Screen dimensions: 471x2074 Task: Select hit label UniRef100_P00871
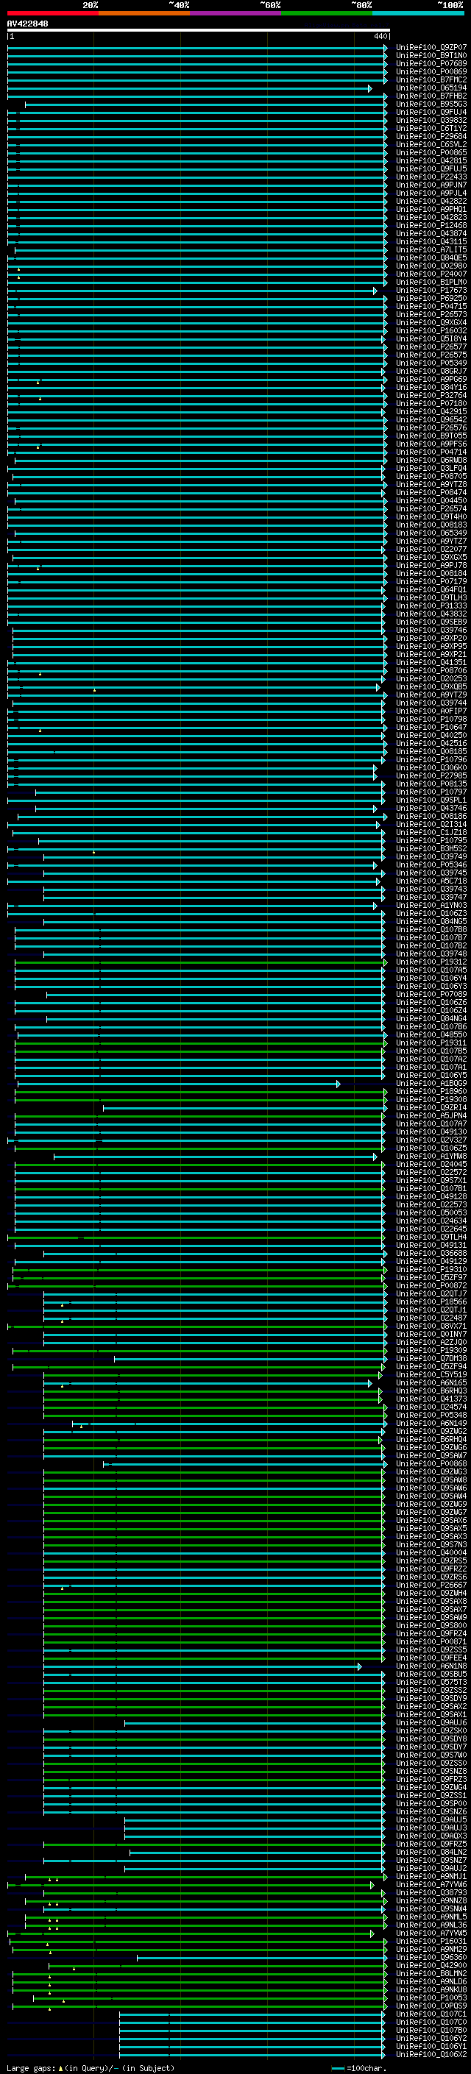431,1641
